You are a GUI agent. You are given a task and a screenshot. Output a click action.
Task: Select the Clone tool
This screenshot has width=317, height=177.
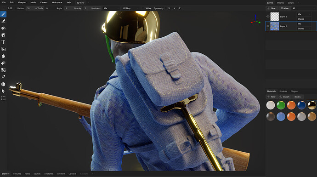[x=3, y=49]
